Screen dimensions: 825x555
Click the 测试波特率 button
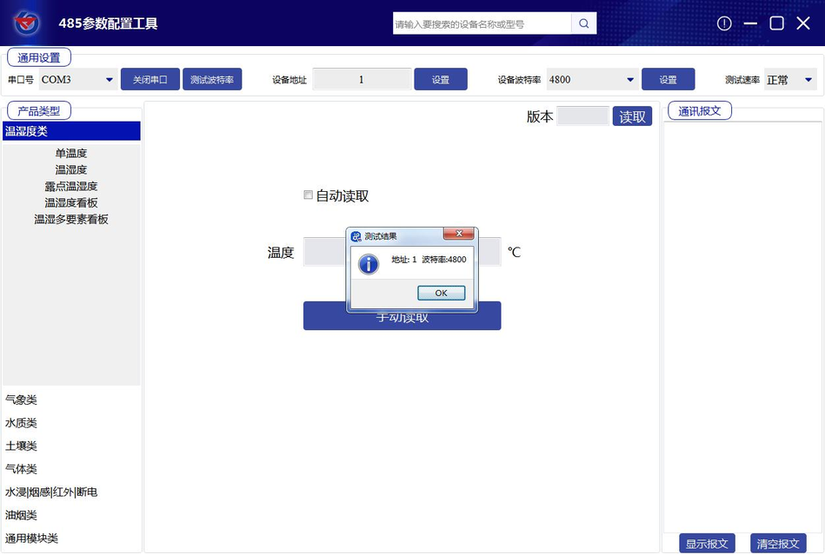coord(212,79)
